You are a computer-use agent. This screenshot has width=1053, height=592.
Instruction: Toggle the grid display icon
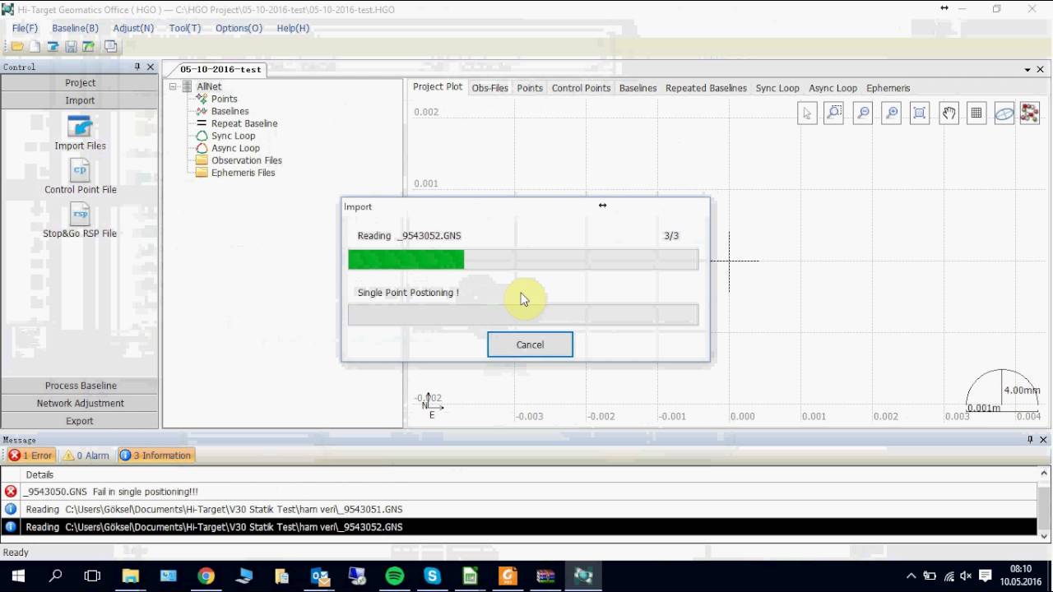976,113
